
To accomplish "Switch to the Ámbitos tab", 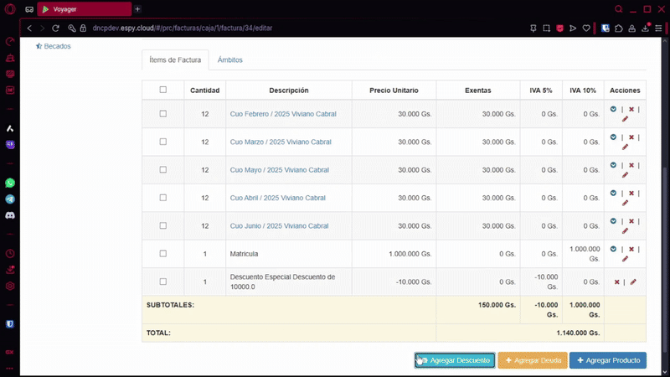I will point(229,60).
